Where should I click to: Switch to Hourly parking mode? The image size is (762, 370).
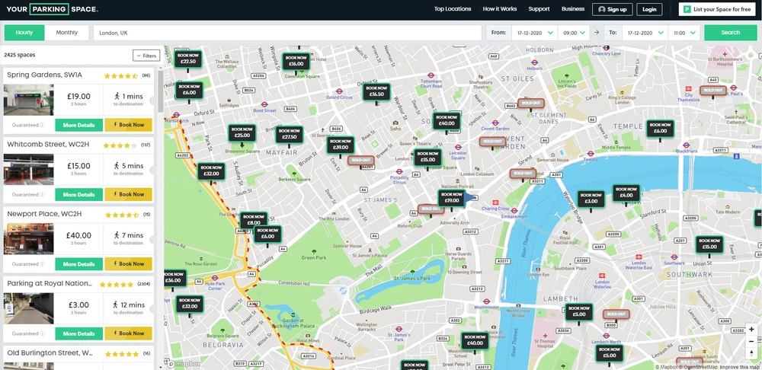coord(24,33)
